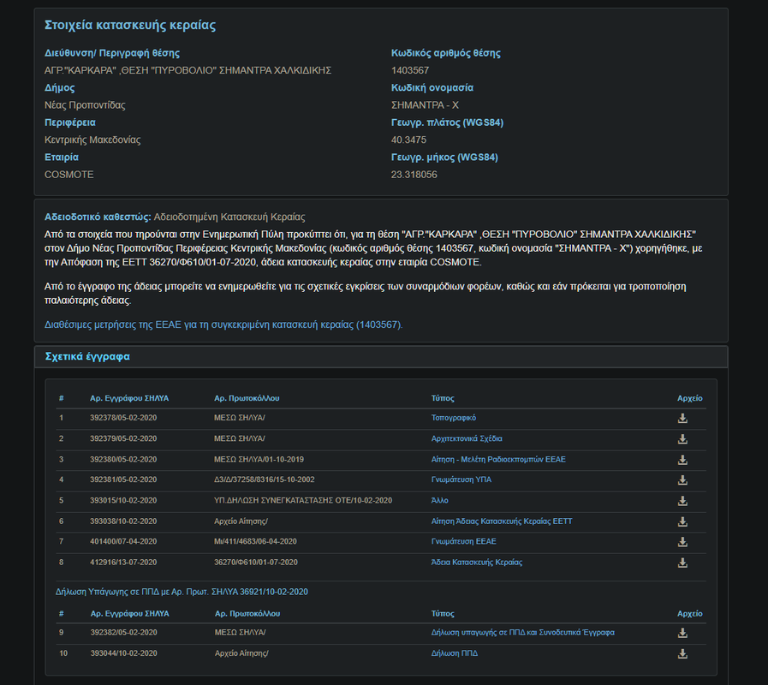Image resolution: width=768 pixels, height=685 pixels.
Task: Open Δήλωση υπαγωγής σε ΠΠΔ και Συνοδευτικά Έγγραφα link
Action: tap(522, 633)
